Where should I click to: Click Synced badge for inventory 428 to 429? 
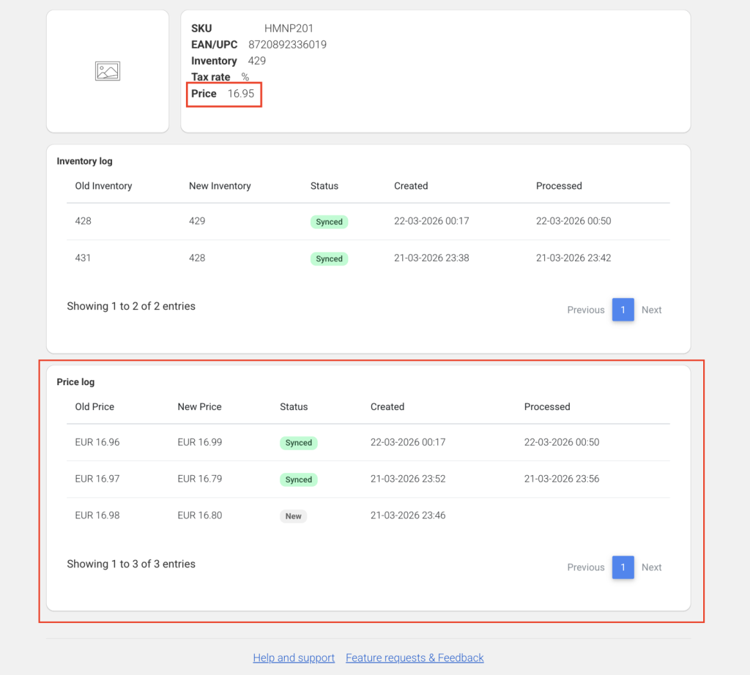point(329,222)
